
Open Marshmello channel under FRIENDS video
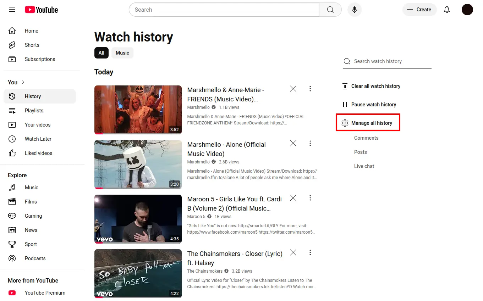(x=198, y=107)
